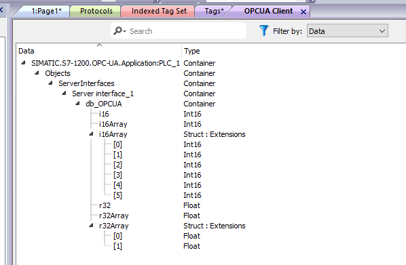406x265 pixels.
Task: Select the i16Array Int16 tag row
Action: click(x=113, y=124)
